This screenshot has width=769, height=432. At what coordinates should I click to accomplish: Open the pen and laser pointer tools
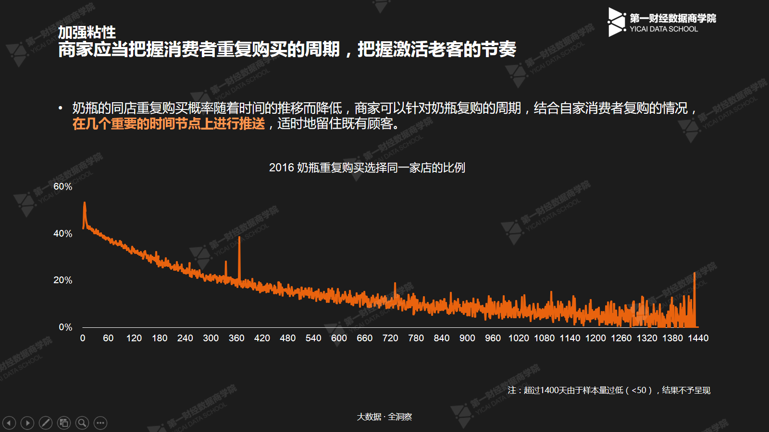46,423
